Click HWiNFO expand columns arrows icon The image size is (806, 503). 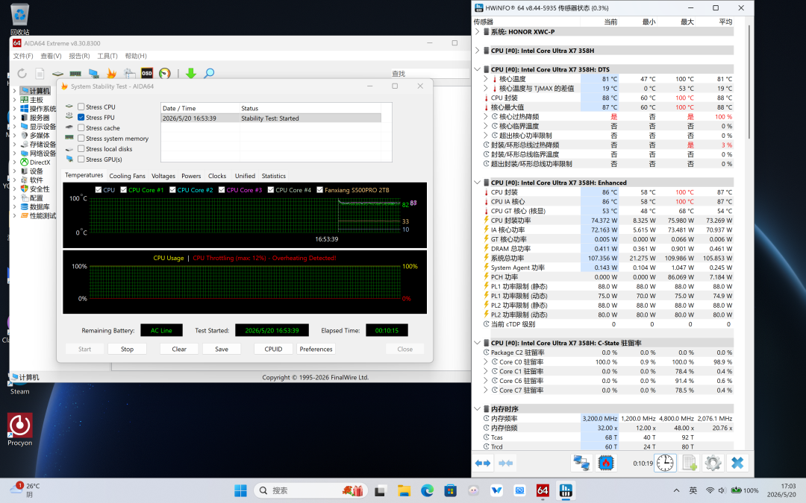[483, 463]
